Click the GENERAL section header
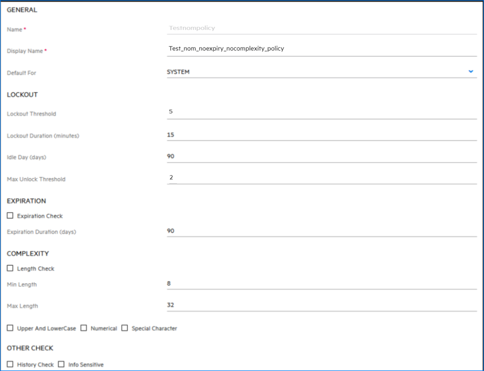This screenshot has width=484, height=371. 22,9
